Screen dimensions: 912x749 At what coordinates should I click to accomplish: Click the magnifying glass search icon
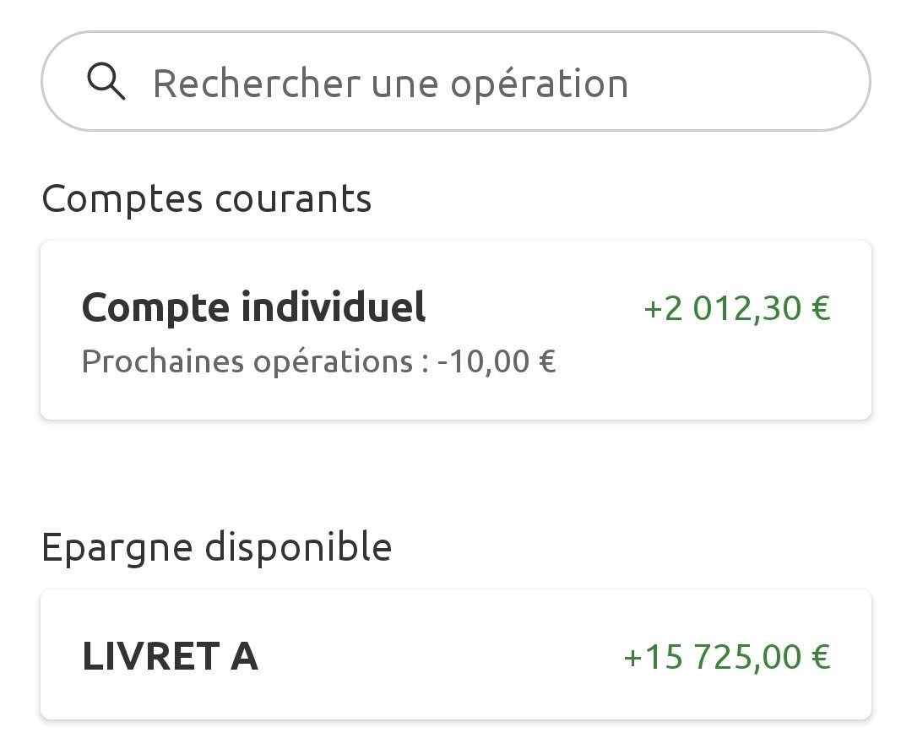point(106,82)
